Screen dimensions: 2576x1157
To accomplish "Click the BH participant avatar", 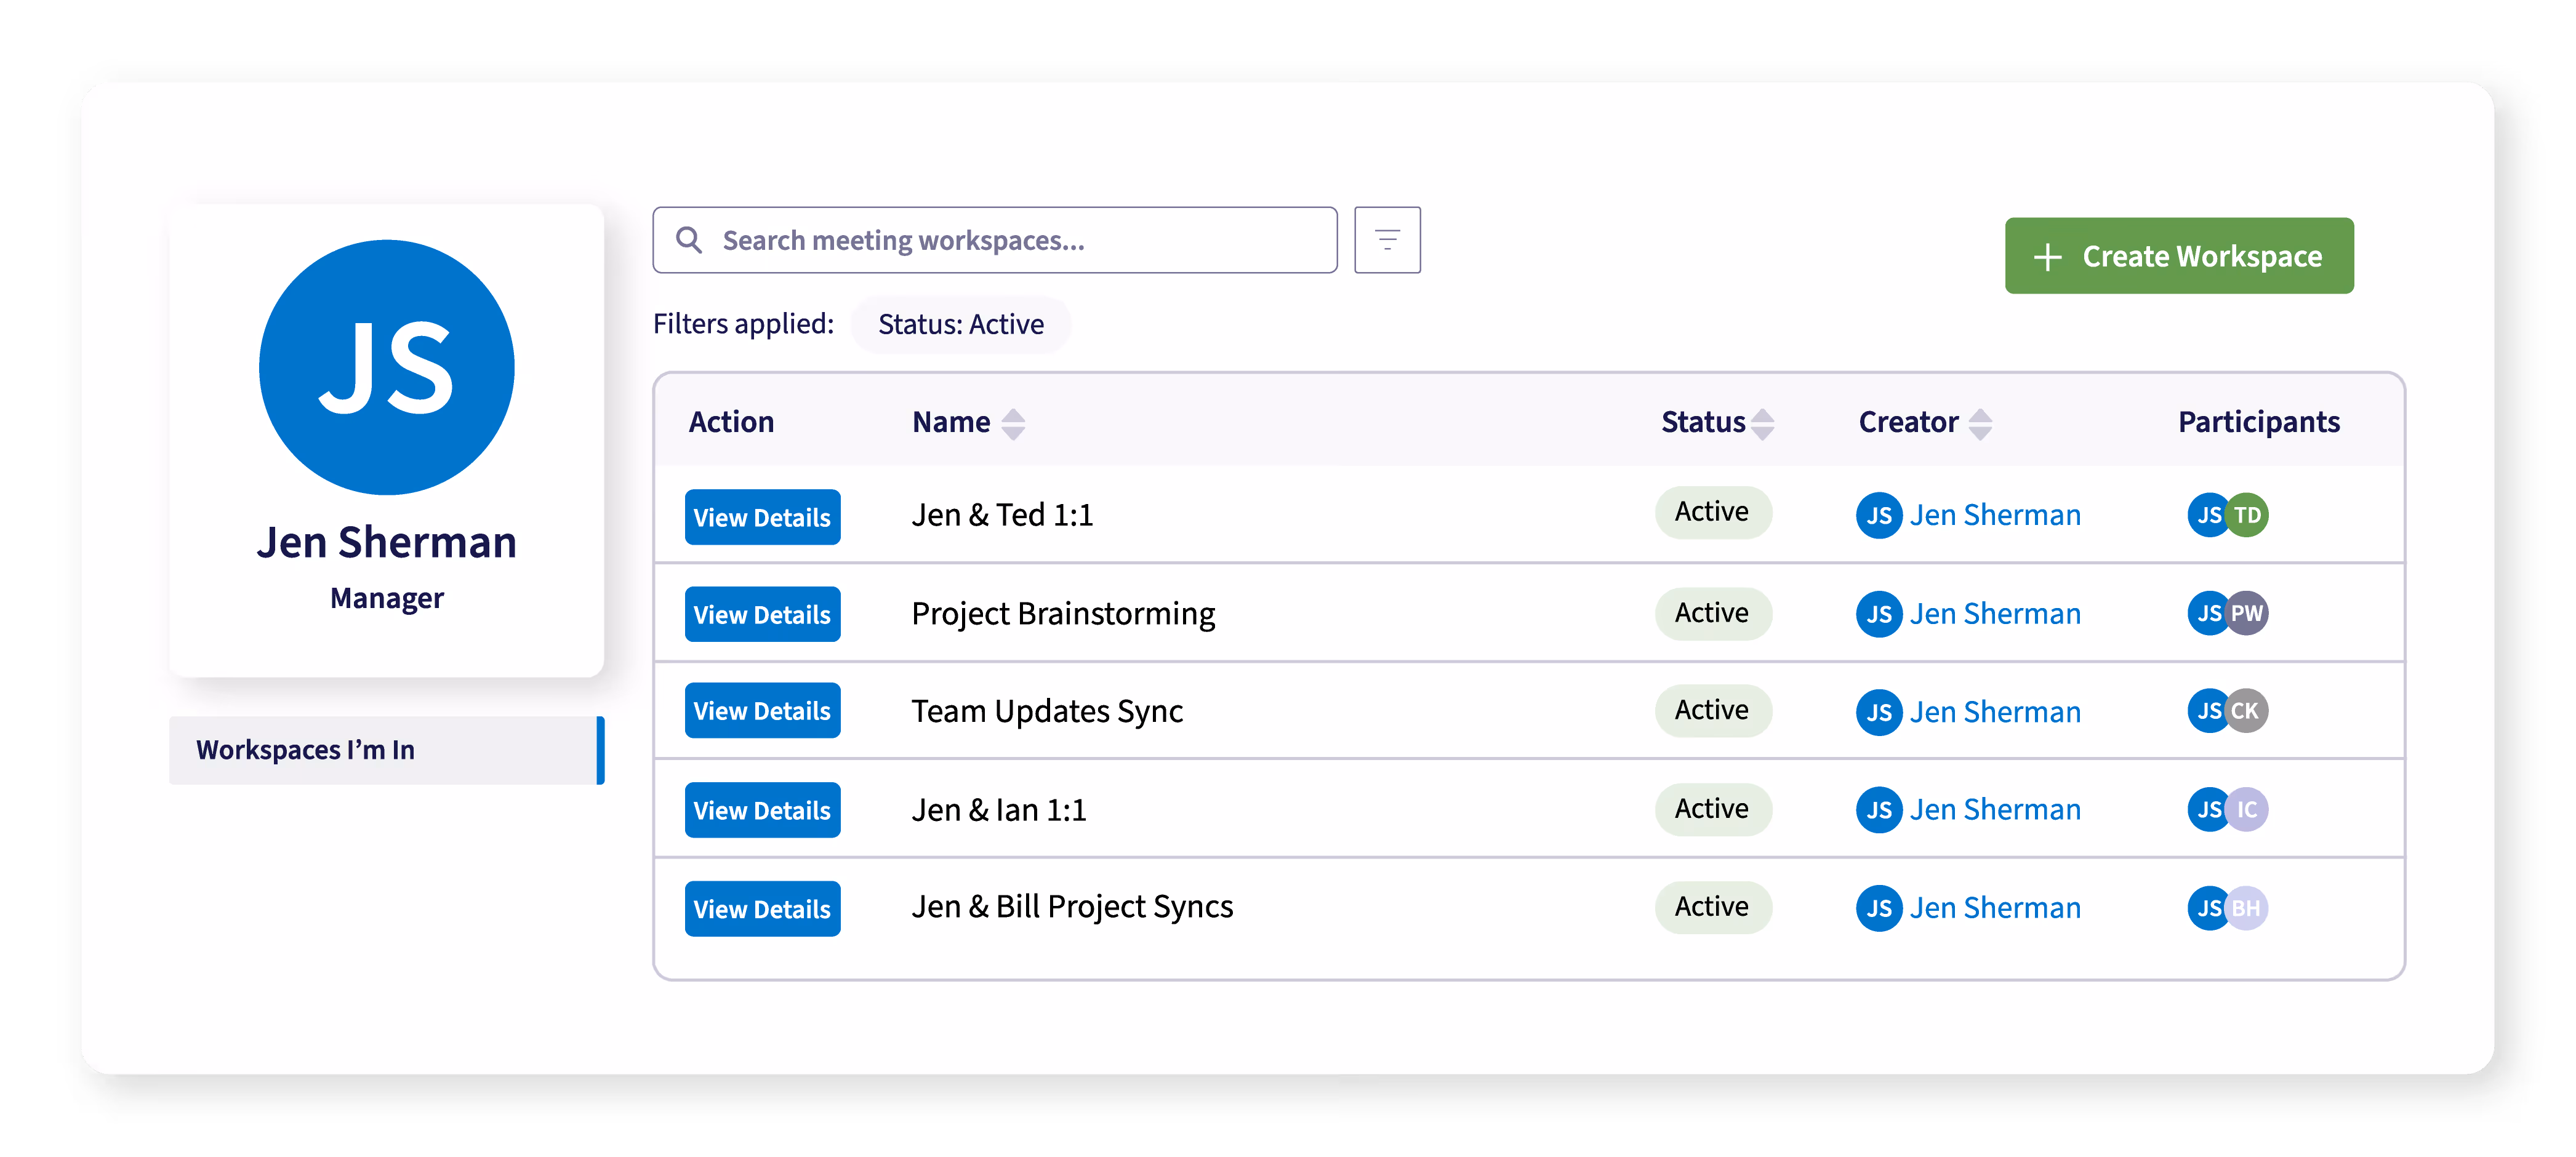I will (x=2249, y=908).
